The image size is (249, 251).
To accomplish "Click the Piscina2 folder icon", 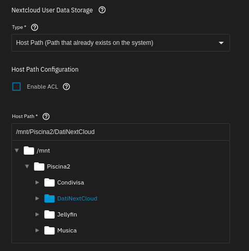I will pyautogui.click(x=39, y=166).
